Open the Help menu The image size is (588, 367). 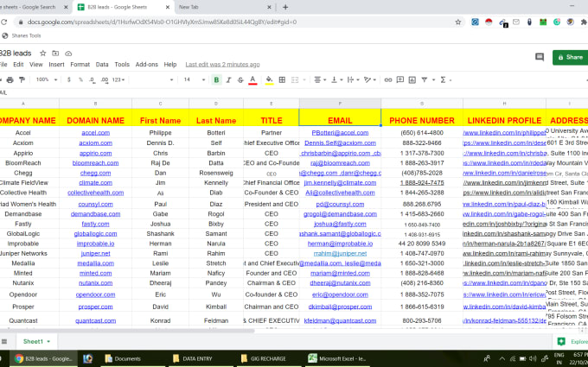[x=170, y=65]
